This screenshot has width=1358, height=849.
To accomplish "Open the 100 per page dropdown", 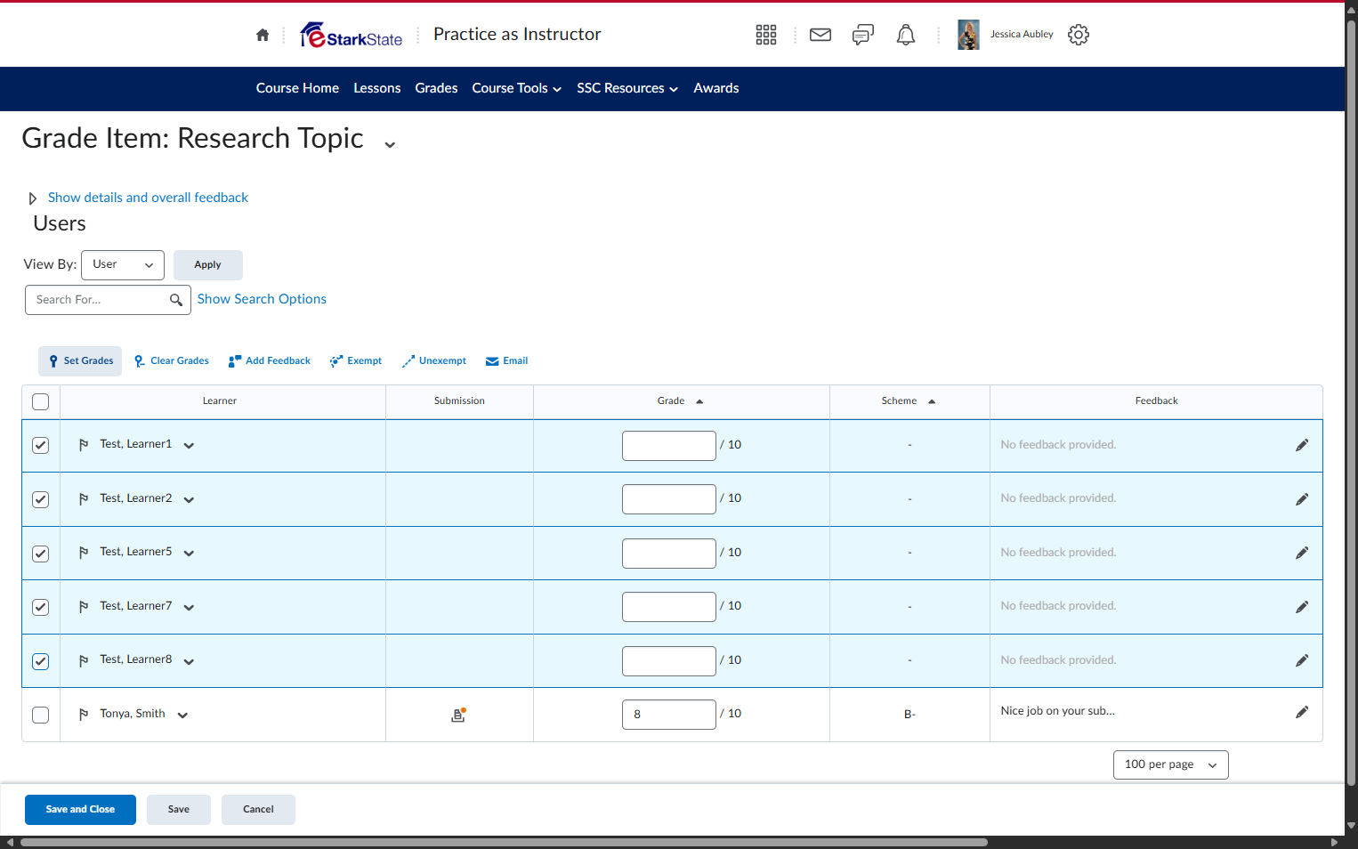I will pos(1170,765).
